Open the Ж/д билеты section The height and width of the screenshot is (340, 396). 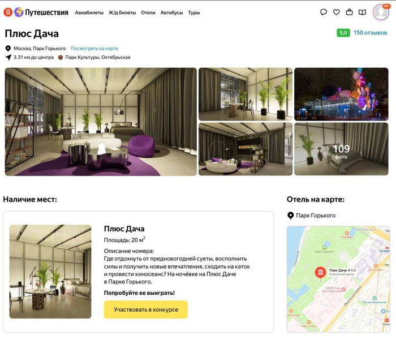[122, 12]
